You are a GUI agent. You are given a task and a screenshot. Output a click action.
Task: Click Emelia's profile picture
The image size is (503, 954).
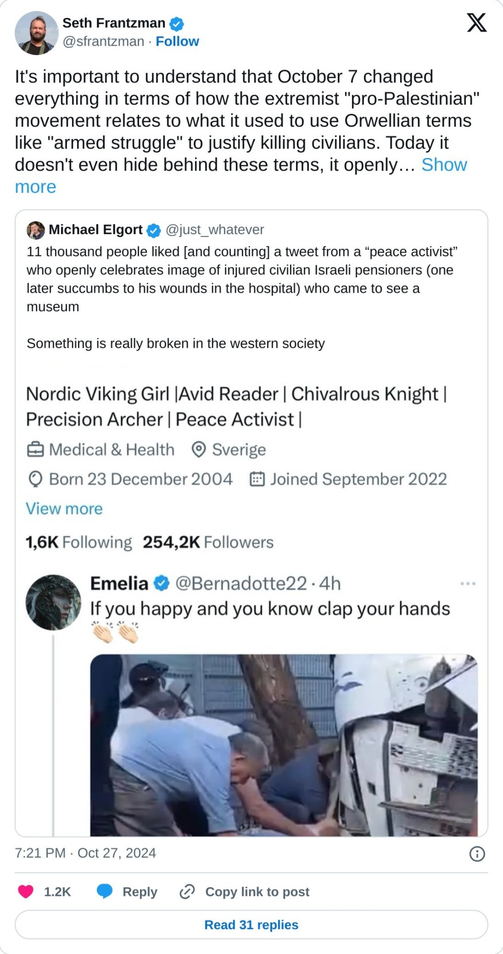click(x=53, y=602)
